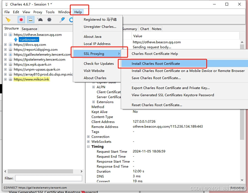Image resolution: width=248 pixels, height=193 pixels.
Task: Click globe icon beside otheve.beacon.qq.com
Action: point(10,35)
